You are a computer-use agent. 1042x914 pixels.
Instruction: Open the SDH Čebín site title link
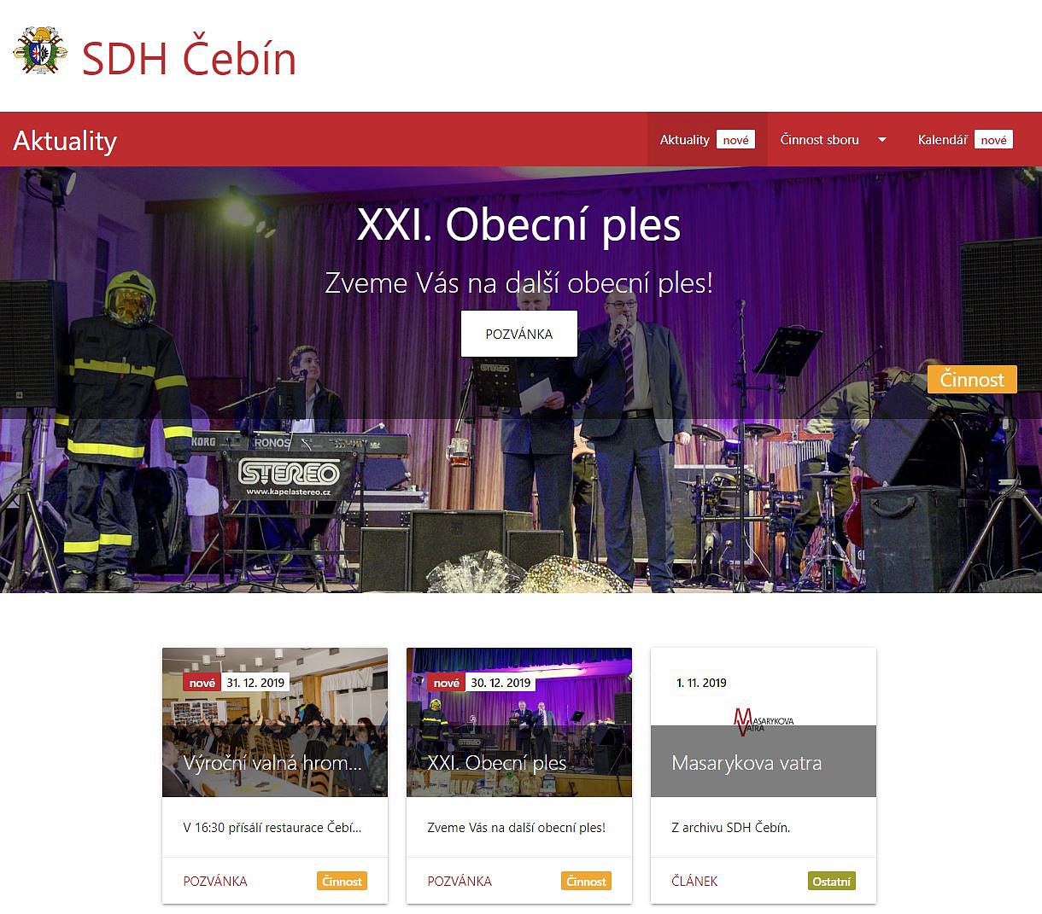pos(189,58)
